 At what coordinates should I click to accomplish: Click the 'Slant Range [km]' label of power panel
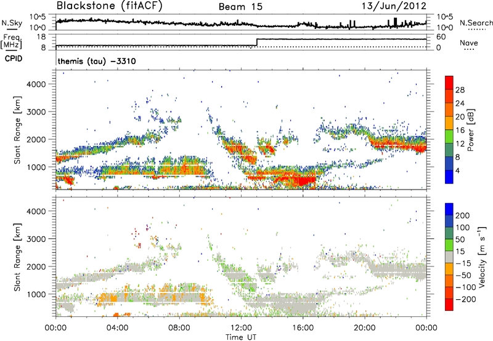point(17,130)
